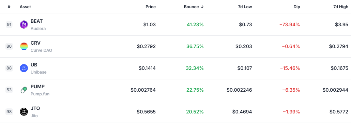The image size is (351, 124).
Task: Open the CRV asset link
Action: pos(35,43)
